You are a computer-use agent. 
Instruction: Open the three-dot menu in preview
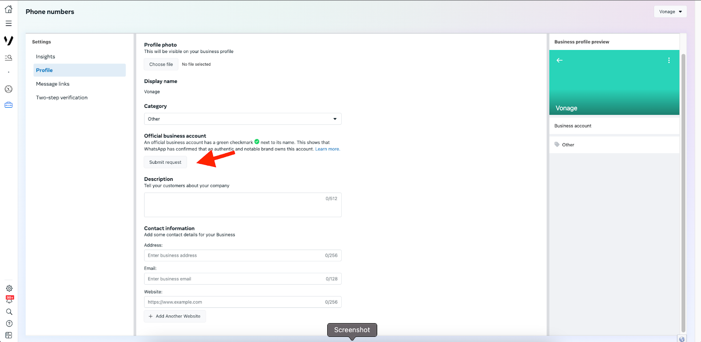669,60
